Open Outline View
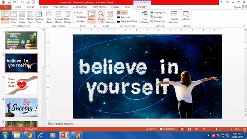 point(14,17)
